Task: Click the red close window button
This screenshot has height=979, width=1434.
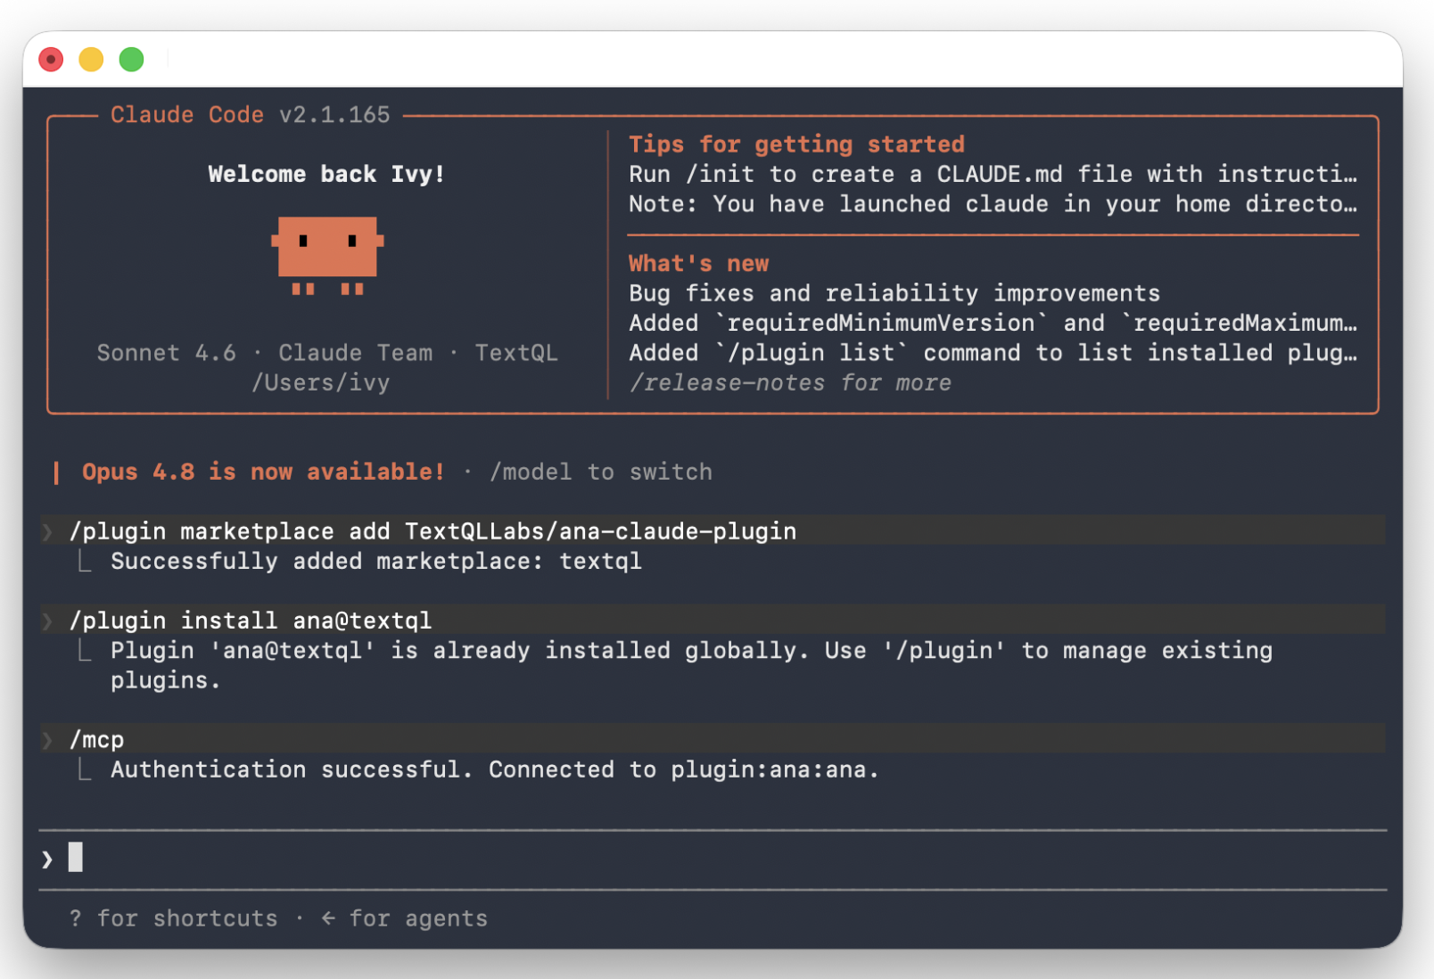Action: pos(51,60)
